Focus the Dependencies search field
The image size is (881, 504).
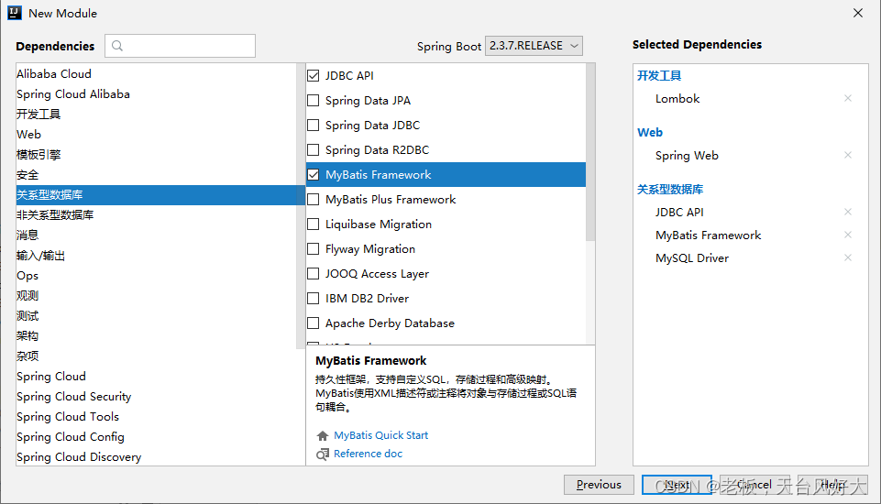[180, 46]
